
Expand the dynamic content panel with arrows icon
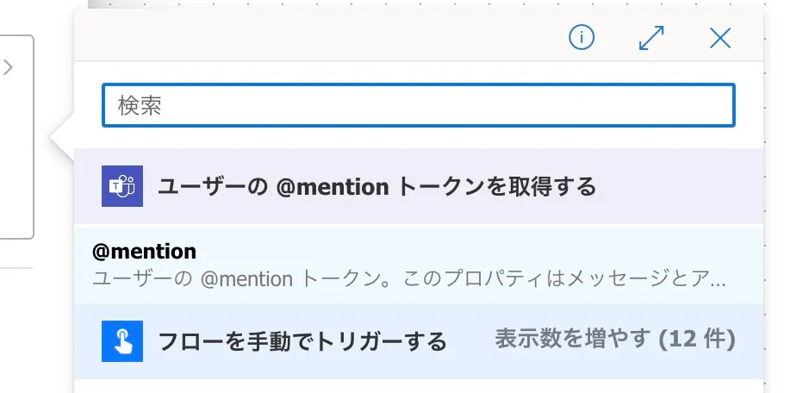tap(651, 37)
